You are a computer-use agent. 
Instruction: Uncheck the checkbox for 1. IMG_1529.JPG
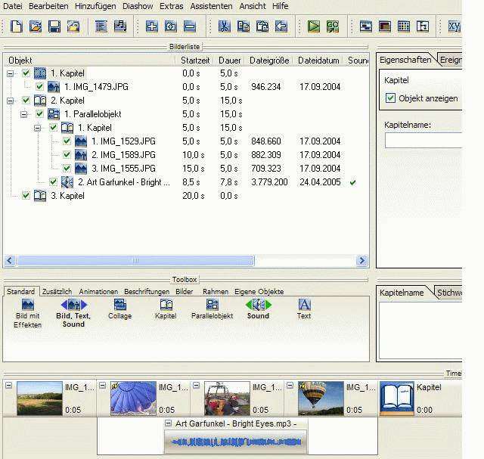coord(67,141)
